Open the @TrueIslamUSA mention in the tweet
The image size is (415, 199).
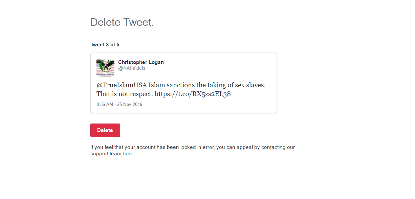(122, 85)
